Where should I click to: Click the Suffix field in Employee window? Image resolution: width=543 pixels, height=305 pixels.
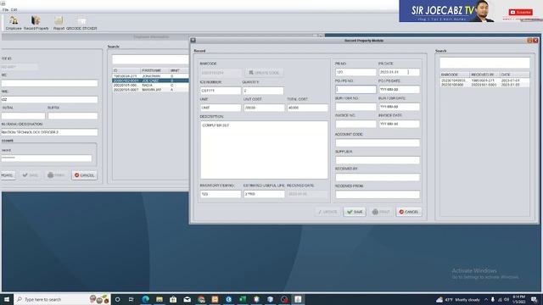coord(73,116)
